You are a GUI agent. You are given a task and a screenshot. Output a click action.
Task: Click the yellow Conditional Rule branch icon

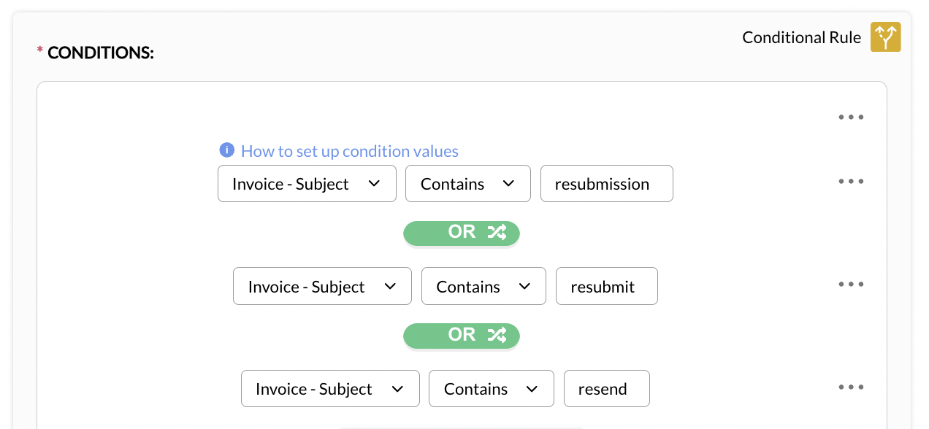(885, 36)
